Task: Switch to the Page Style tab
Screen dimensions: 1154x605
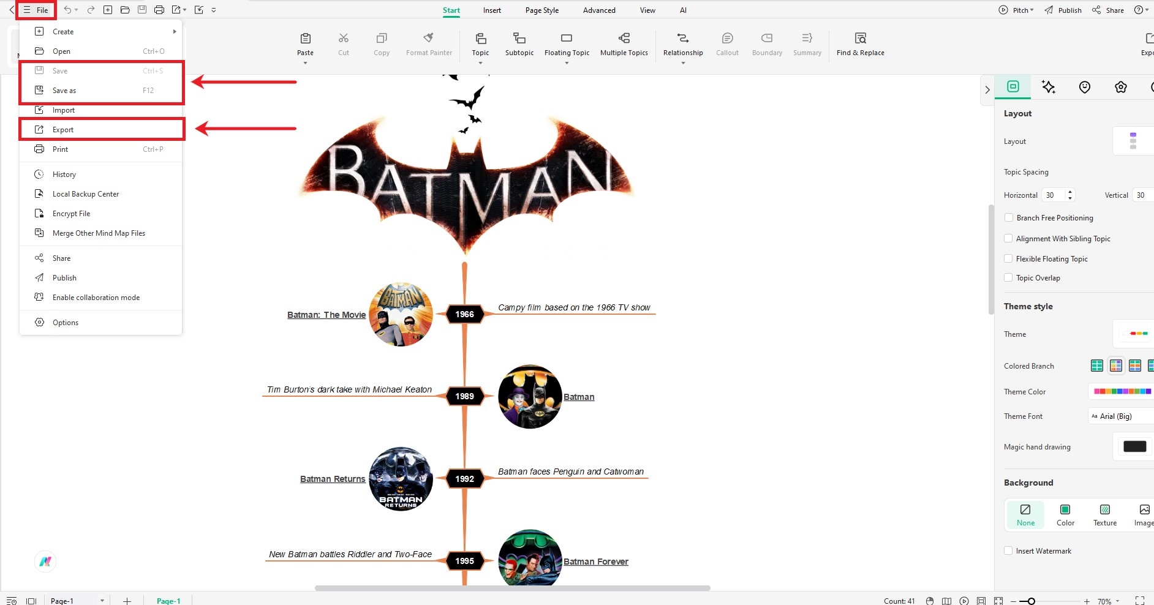Action: pyautogui.click(x=542, y=10)
